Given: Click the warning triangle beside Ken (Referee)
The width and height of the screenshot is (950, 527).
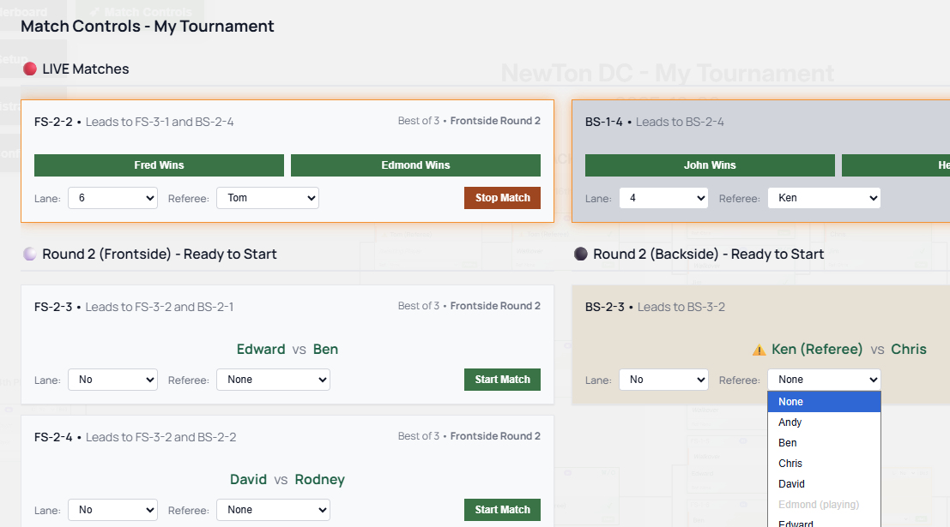Looking at the screenshot, I should tap(759, 350).
